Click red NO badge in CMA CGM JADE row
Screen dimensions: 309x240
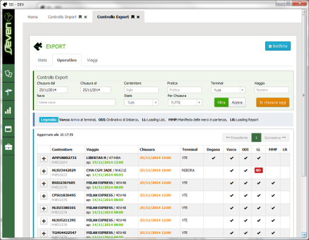pyautogui.click(x=258, y=170)
